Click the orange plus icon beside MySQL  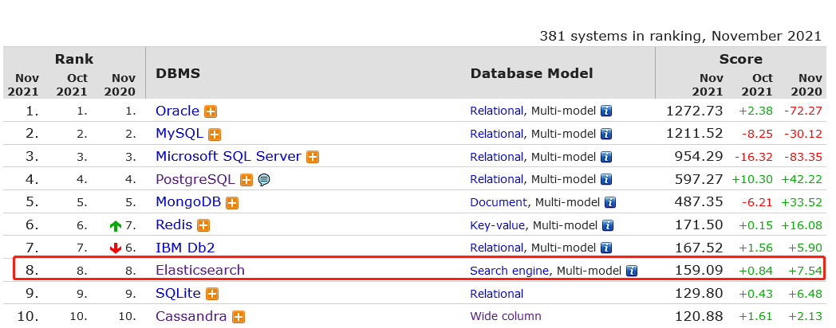coord(215,135)
